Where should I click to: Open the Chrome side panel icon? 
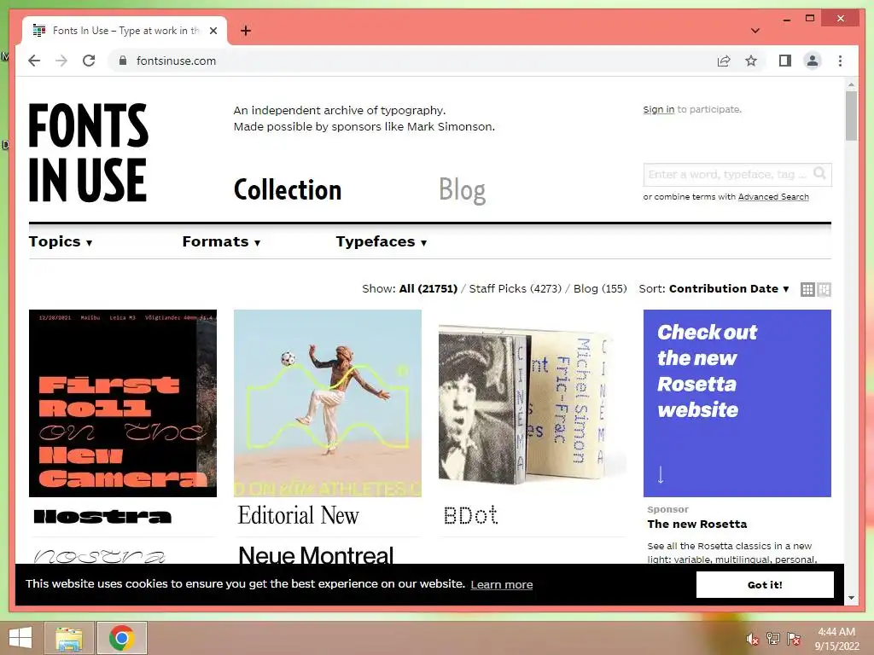click(785, 61)
